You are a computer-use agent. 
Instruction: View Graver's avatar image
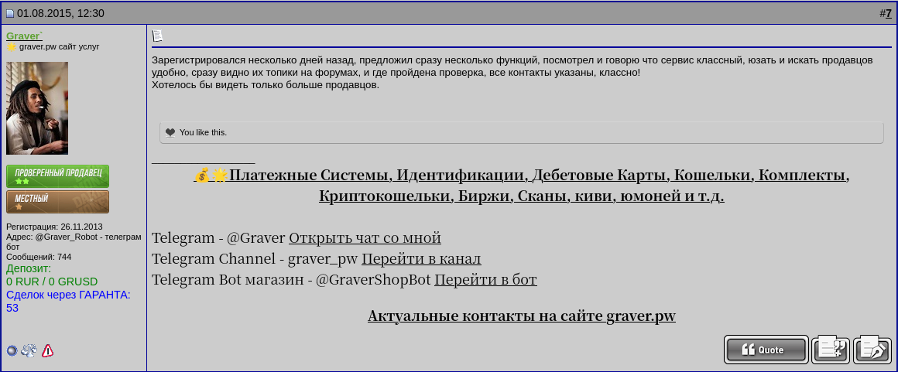tap(37, 108)
